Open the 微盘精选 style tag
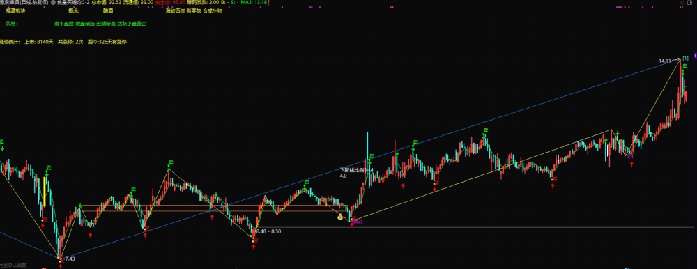The width and height of the screenshot is (697, 269). [x=84, y=23]
